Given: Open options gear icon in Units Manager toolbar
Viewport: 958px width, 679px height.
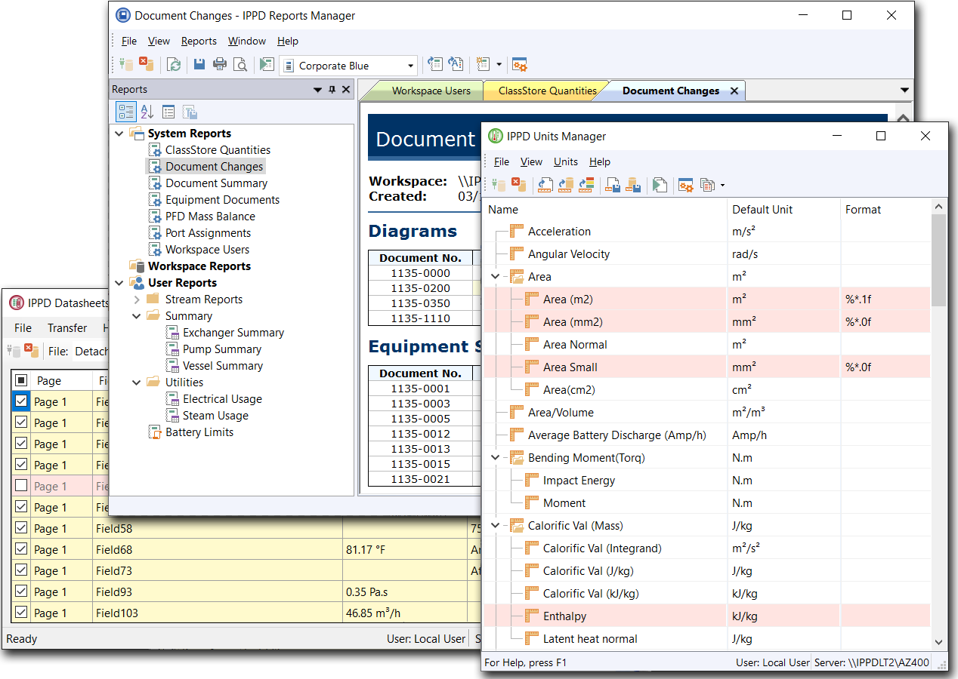Looking at the screenshot, I should pos(685,185).
